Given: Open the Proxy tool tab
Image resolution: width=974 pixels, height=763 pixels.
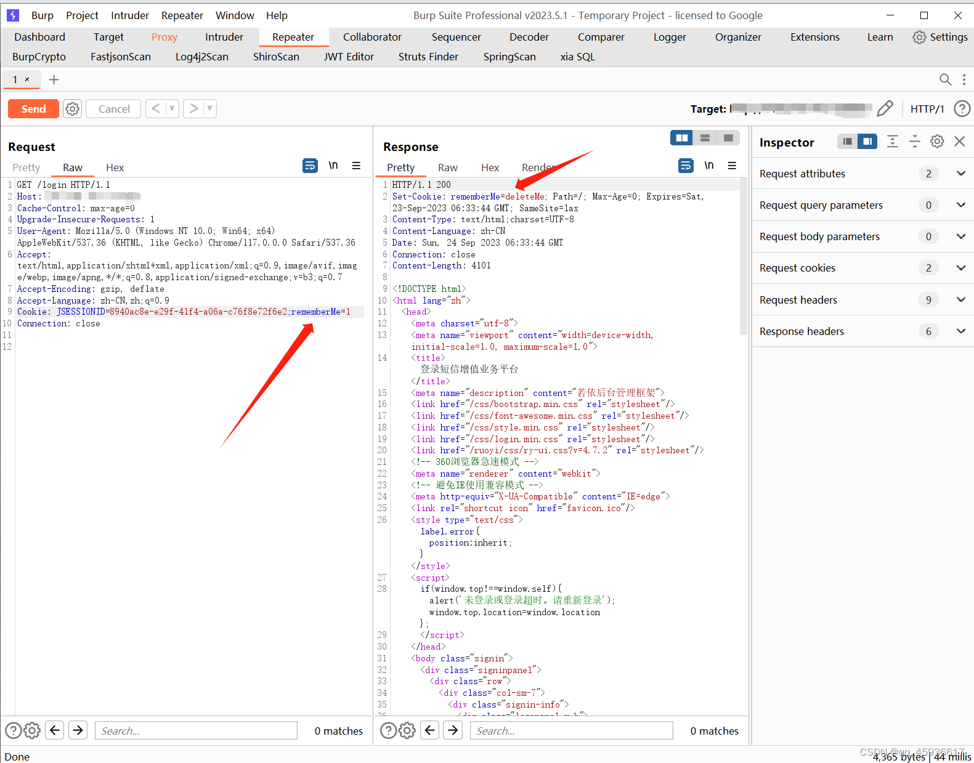Looking at the screenshot, I should click(x=164, y=37).
